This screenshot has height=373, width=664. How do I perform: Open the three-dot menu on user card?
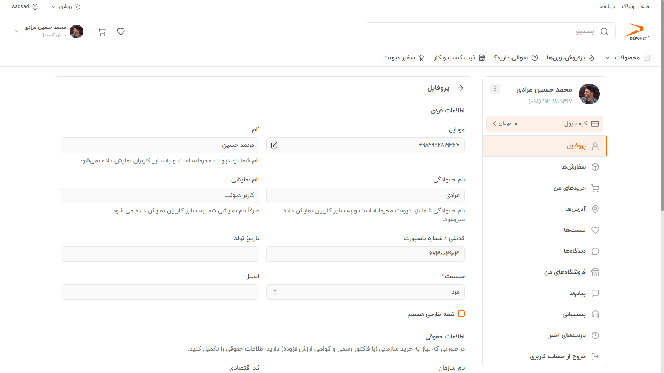[495, 89]
